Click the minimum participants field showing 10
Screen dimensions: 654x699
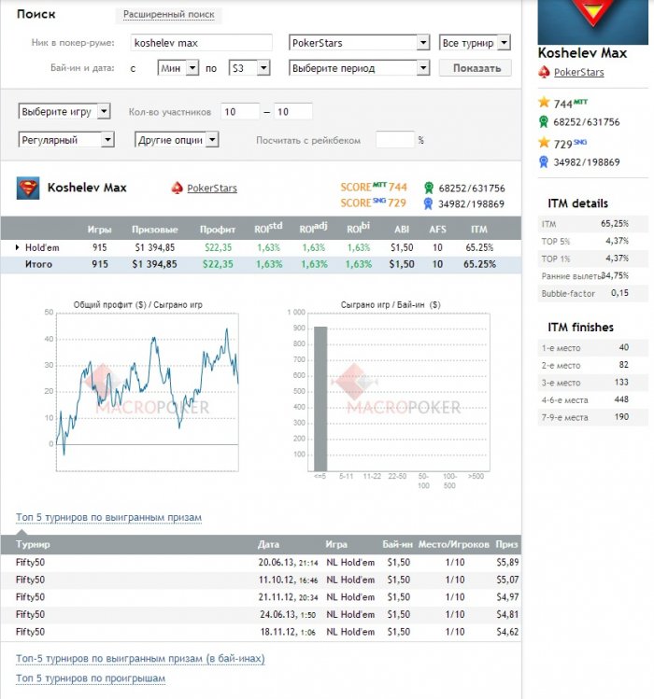tap(240, 111)
